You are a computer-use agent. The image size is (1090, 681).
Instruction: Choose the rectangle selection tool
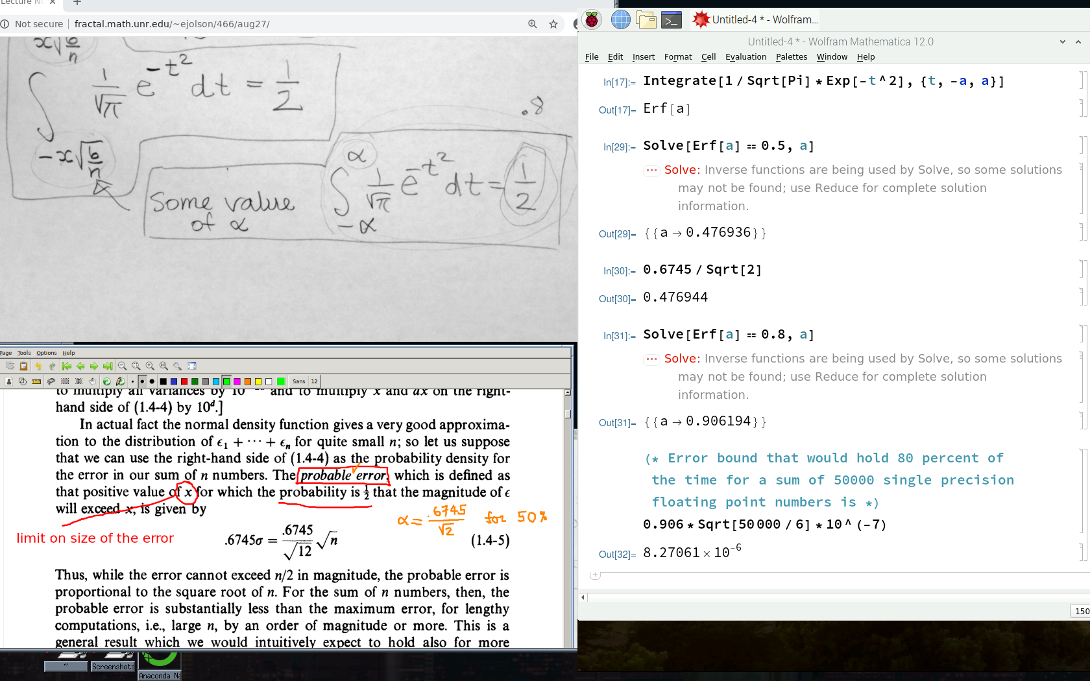(65, 381)
